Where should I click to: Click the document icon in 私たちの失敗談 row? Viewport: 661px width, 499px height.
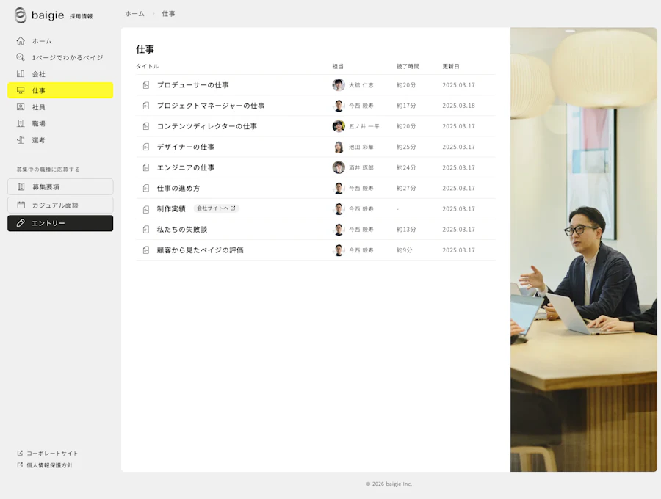click(x=146, y=230)
